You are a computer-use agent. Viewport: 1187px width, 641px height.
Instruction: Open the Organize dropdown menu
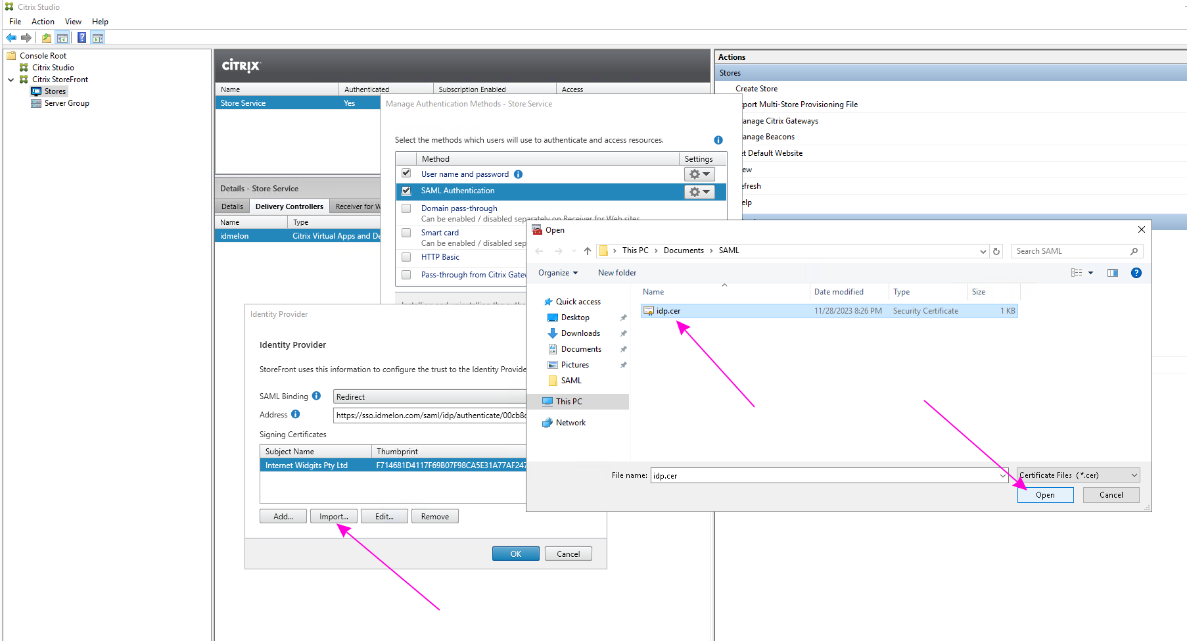pos(557,273)
